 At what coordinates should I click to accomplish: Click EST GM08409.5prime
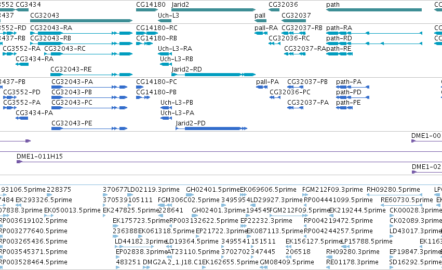pyautogui.click(x=287, y=262)
